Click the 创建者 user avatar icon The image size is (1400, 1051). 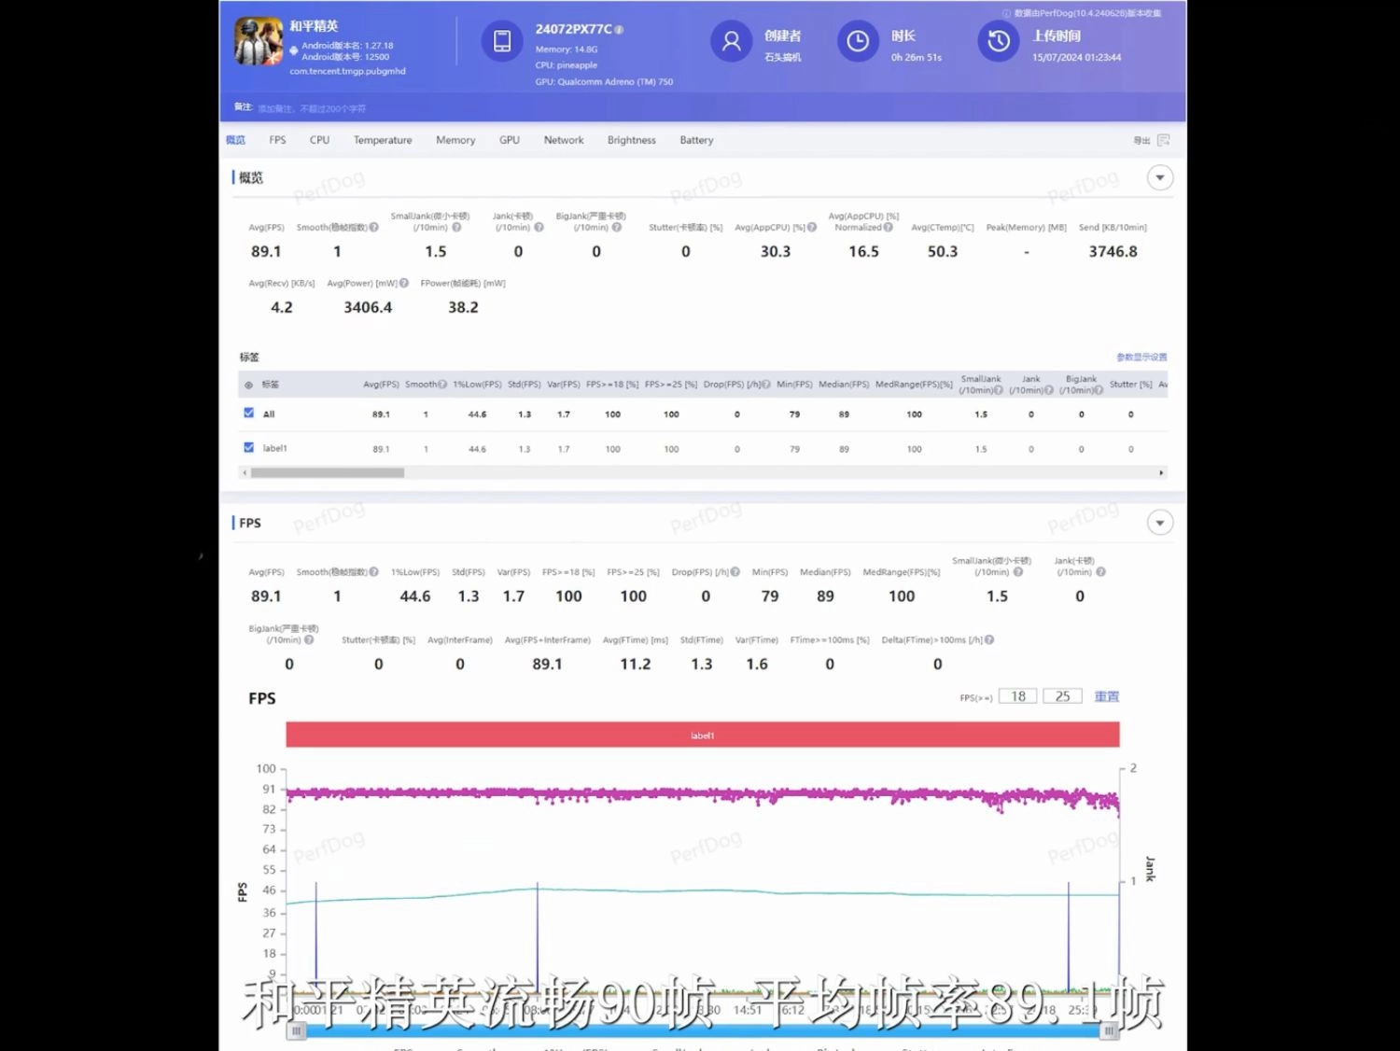732,41
